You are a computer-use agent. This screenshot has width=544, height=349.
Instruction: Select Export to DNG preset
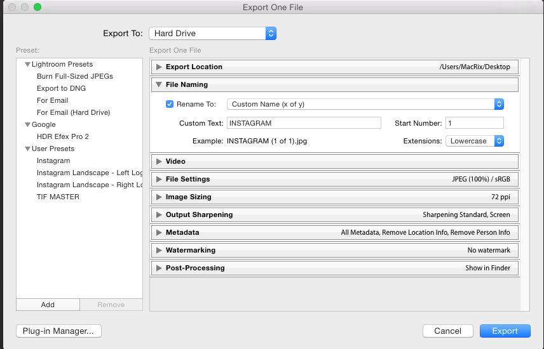click(x=62, y=88)
